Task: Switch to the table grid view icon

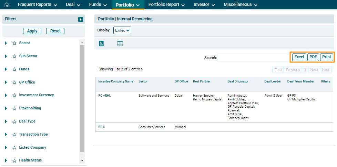Action: pos(120,43)
